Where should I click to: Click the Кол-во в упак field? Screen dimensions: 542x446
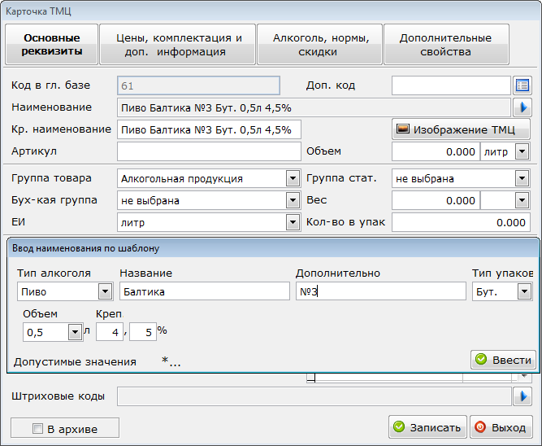coord(461,222)
